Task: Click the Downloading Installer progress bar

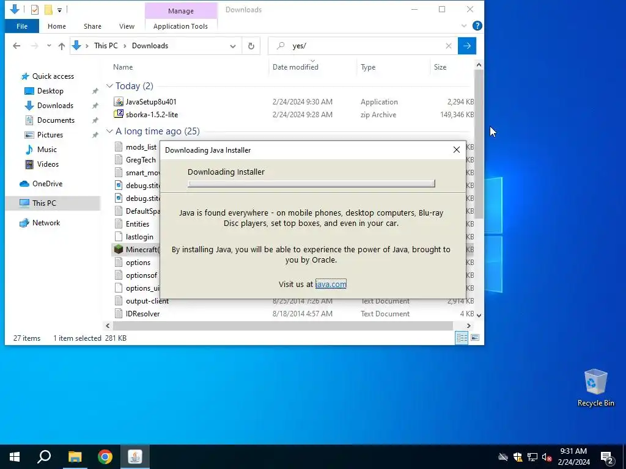Action: tap(311, 183)
